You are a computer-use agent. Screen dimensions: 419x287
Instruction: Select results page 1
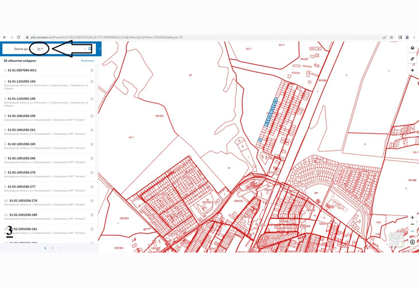pos(45,248)
